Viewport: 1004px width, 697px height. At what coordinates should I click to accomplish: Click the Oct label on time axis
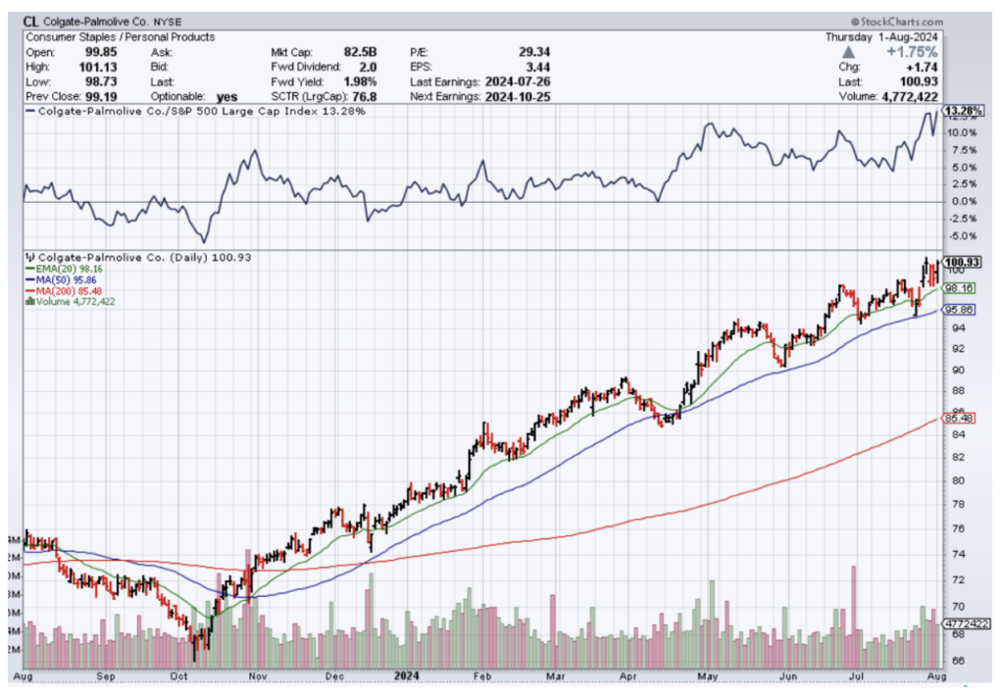point(179,676)
